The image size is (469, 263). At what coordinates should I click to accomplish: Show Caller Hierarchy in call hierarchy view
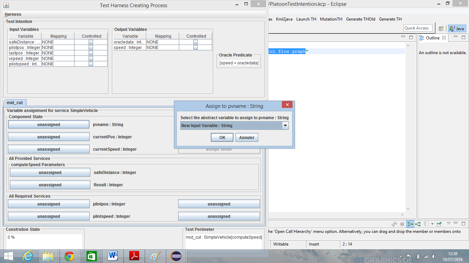pos(410,224)
